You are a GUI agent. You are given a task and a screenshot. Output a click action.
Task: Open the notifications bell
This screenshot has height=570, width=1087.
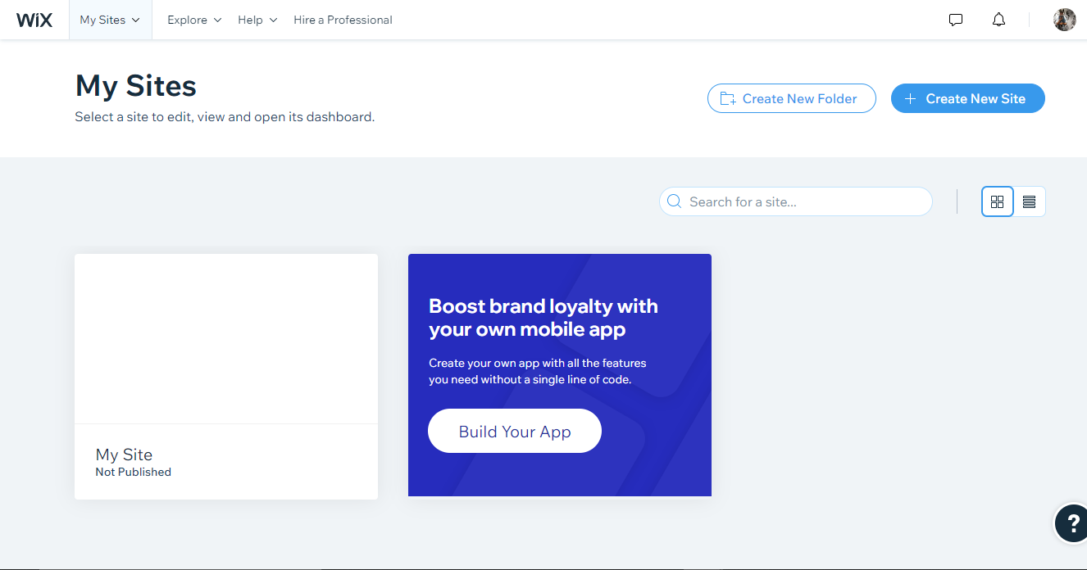click(998, 20)
